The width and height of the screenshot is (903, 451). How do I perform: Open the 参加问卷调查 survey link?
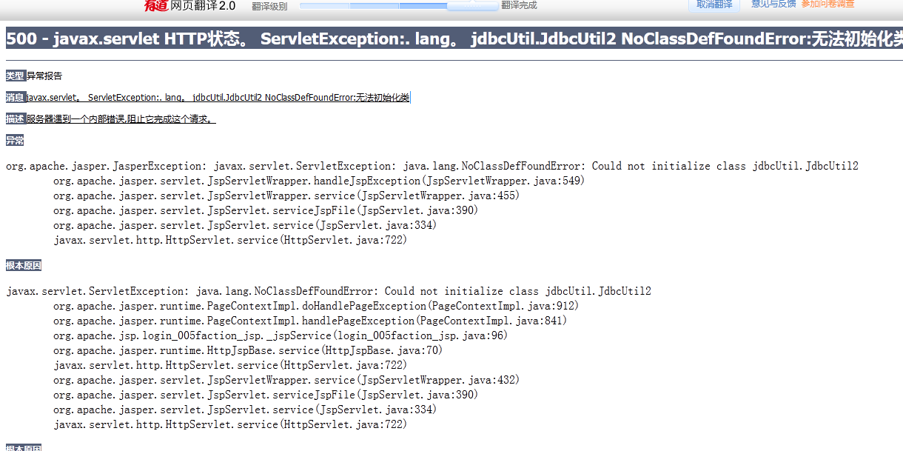[828, 4]
